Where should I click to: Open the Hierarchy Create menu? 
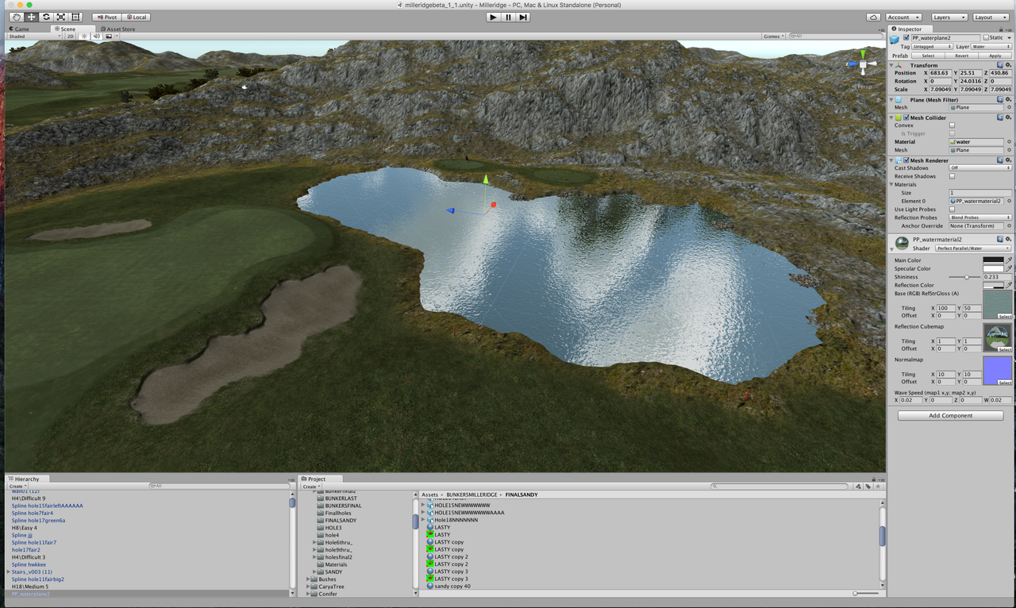coord(17,486)
